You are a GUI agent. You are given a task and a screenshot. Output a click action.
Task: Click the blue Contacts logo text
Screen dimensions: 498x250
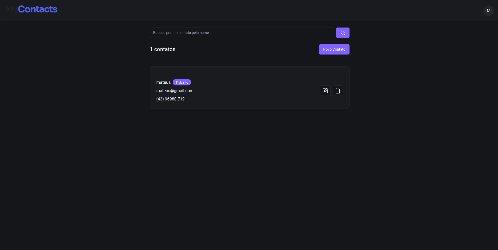tap(37, 9)
